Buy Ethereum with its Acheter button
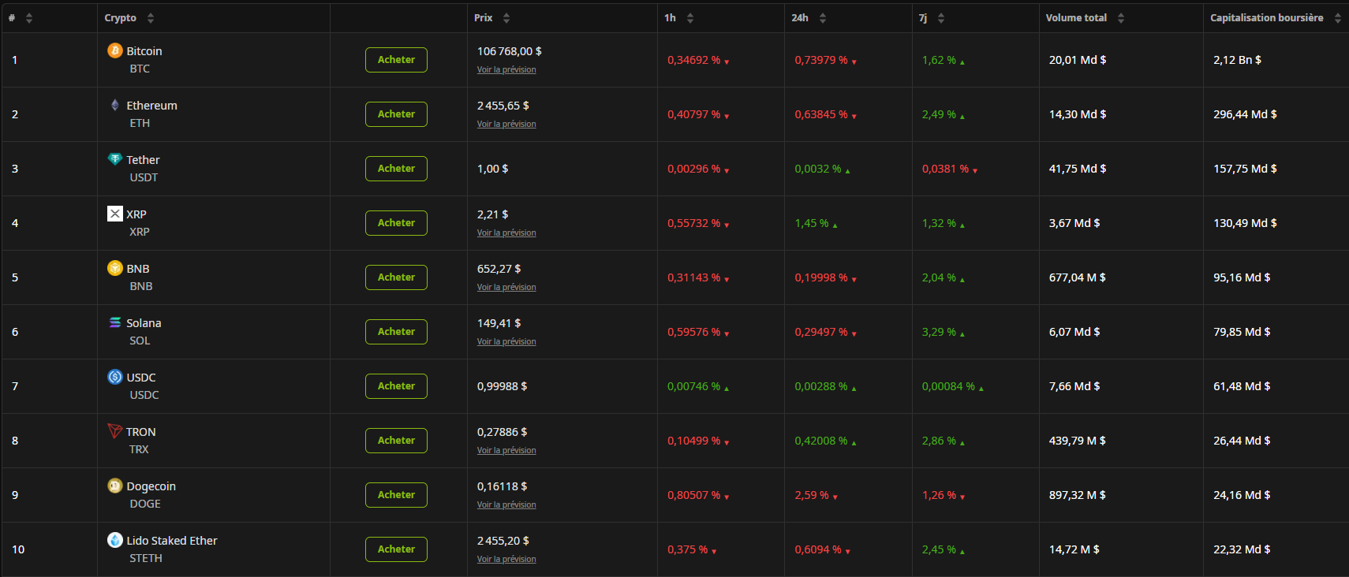This screenshot has height=577, width=1349. point(396,114)
